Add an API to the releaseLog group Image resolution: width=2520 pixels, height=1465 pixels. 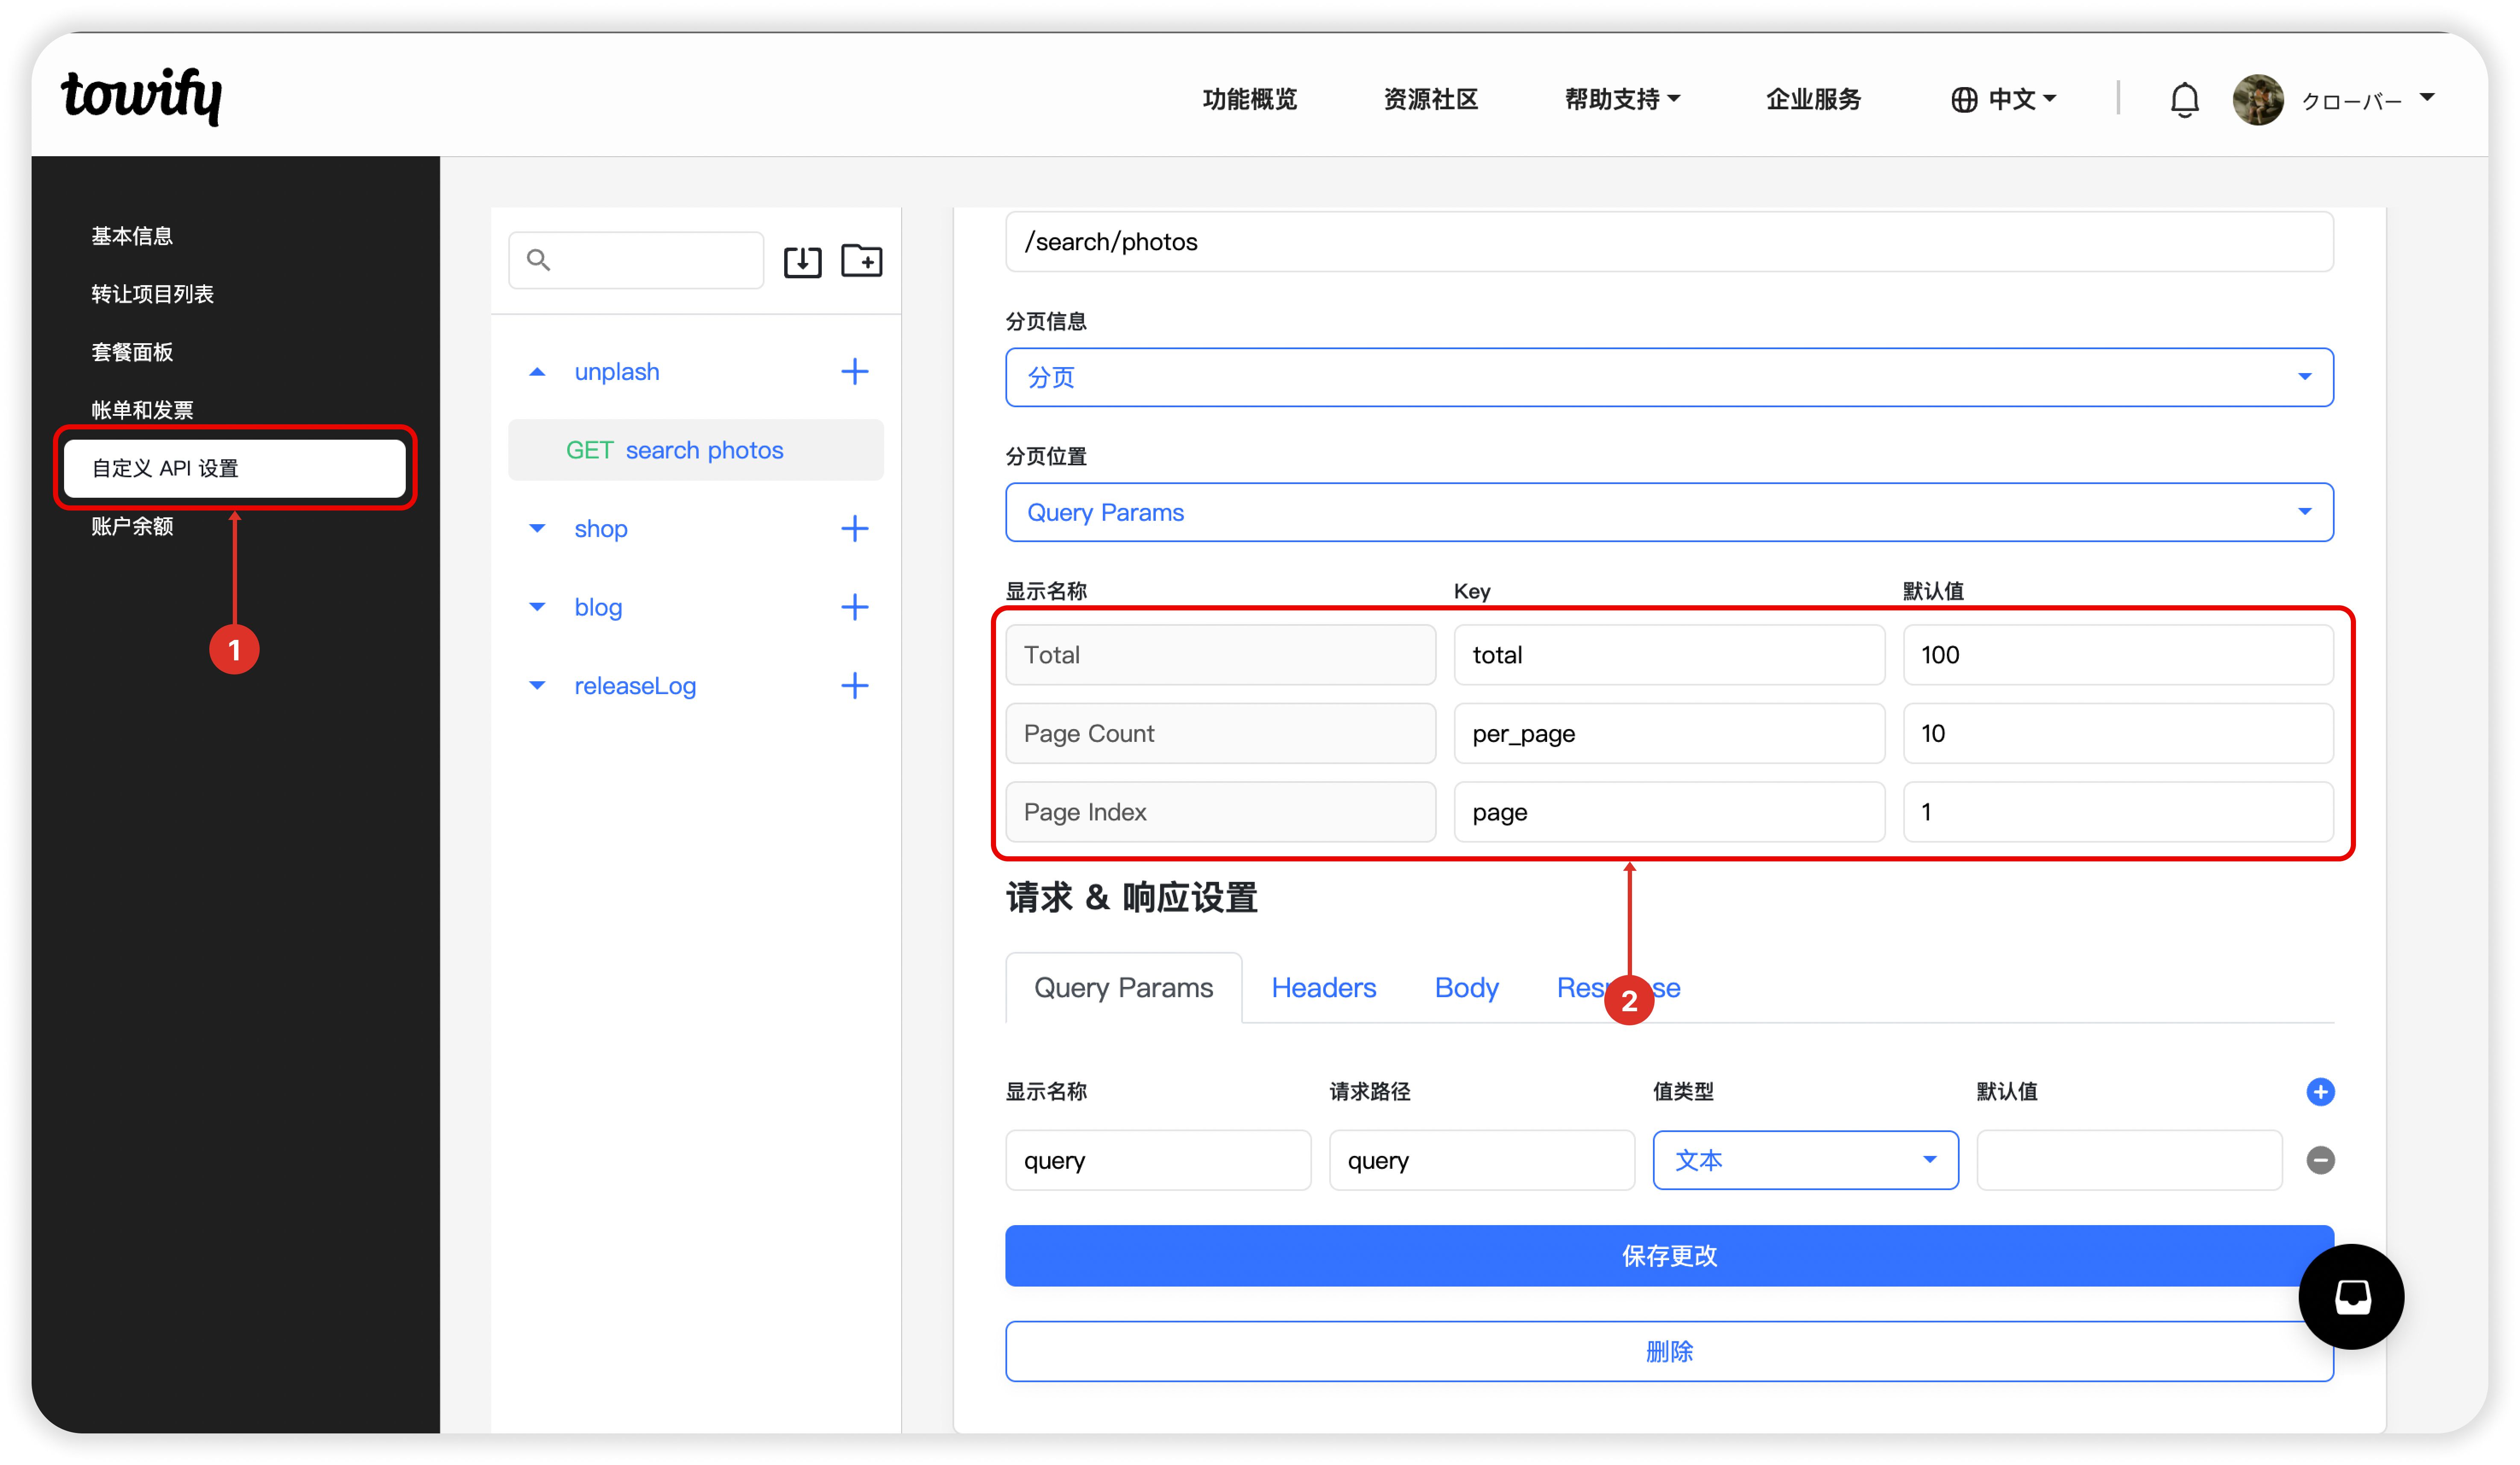click(x=854, y=686)
